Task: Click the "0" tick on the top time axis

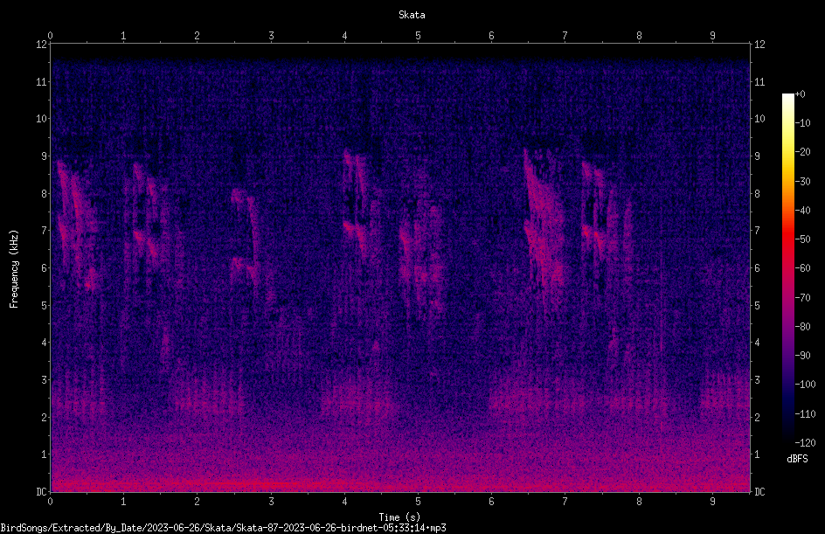Action: click(50, 36)
